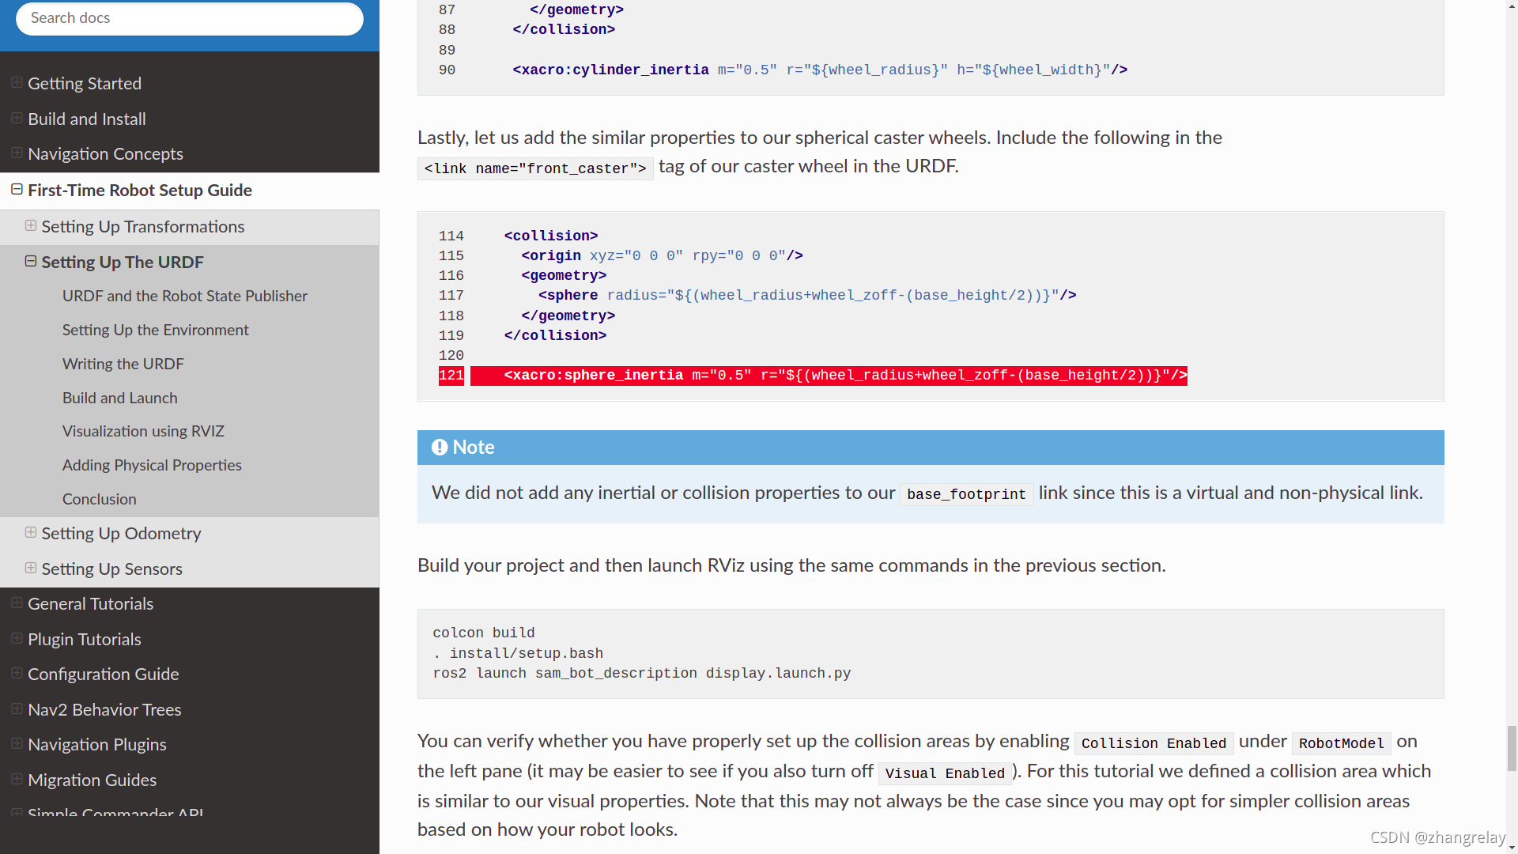Expand Plugin Tutorials plus icon
The image size is (1518, 854).
(17, 638)
